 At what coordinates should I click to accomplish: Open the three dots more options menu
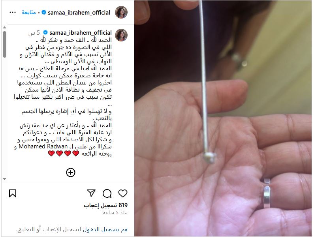tap(13, 12)
